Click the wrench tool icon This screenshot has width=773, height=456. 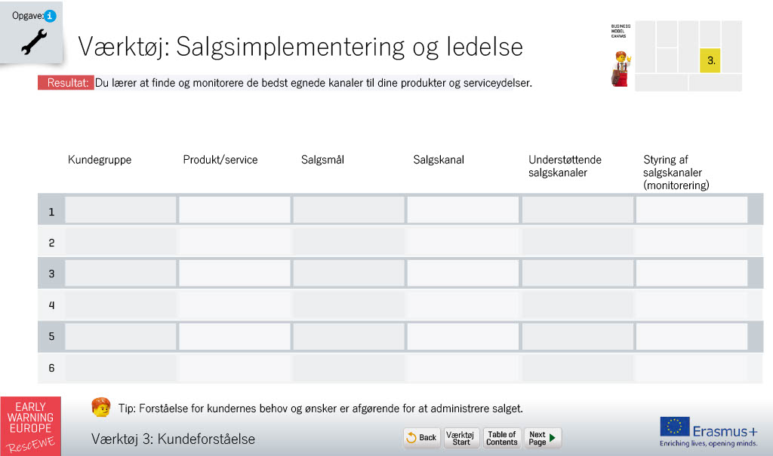(34, 42)
